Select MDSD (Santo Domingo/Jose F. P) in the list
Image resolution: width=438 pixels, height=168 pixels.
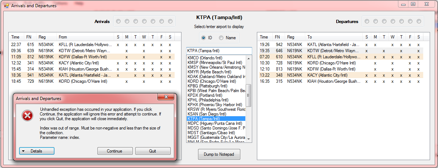click(216, 128)
